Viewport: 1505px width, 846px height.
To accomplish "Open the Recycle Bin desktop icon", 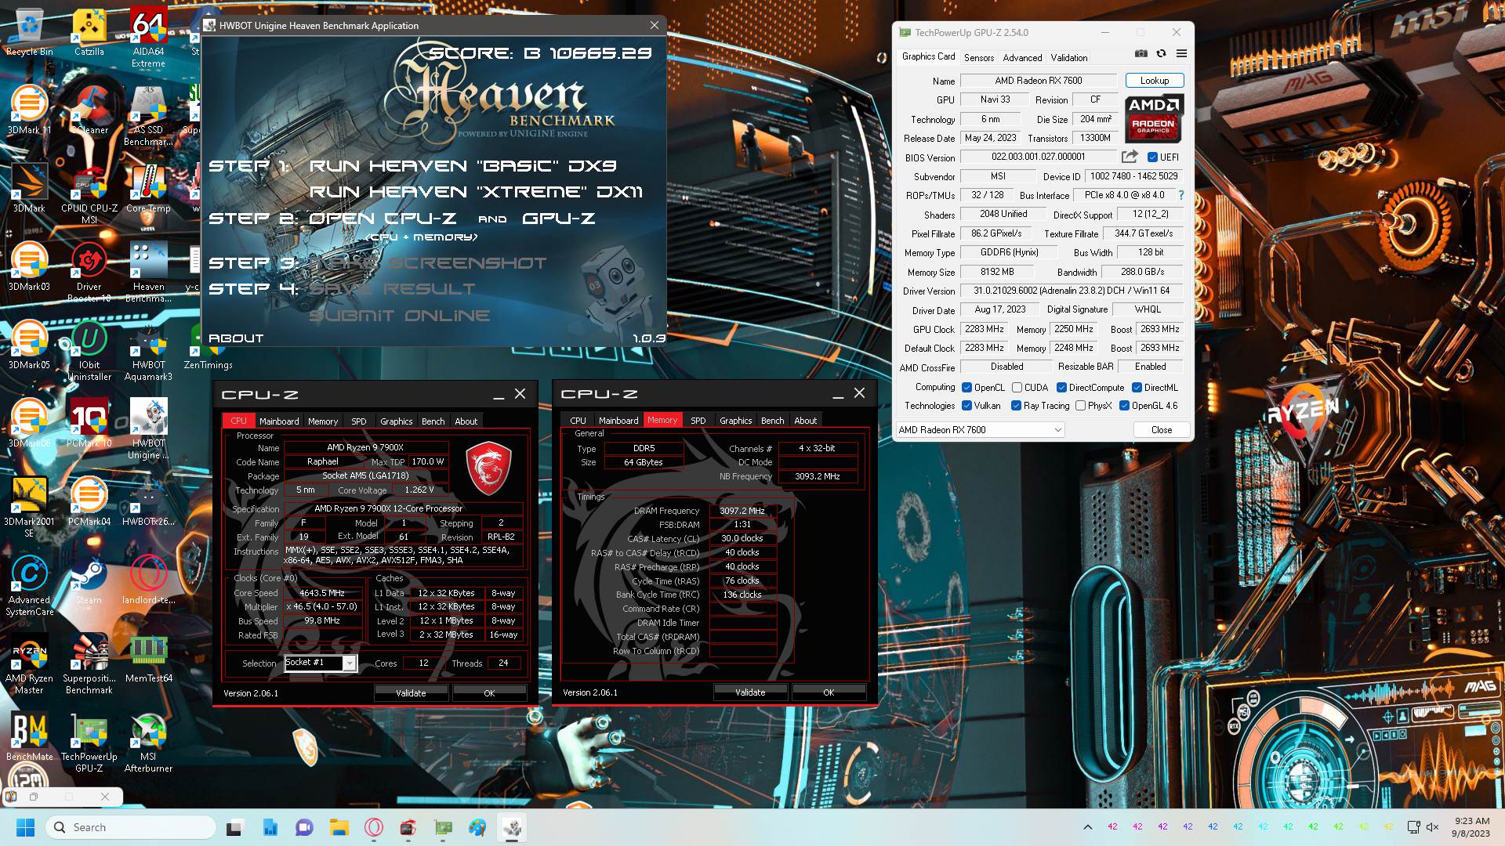I will coord(29,32).
